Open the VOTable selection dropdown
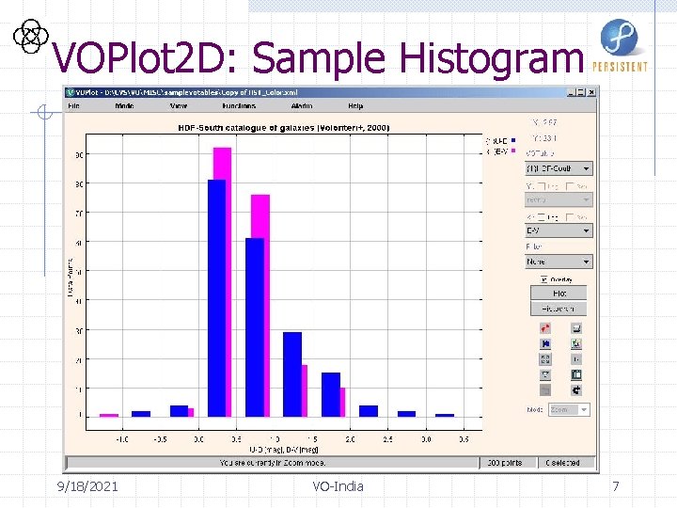The height and width of the screenshot is (508, 677). [559, 168]
